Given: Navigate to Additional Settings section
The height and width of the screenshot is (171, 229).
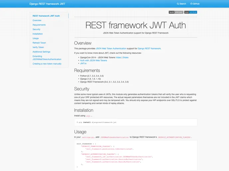Looking at the screenshot, I should [42, 52].
